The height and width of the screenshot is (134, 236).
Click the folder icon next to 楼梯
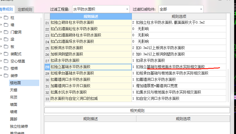6,68
